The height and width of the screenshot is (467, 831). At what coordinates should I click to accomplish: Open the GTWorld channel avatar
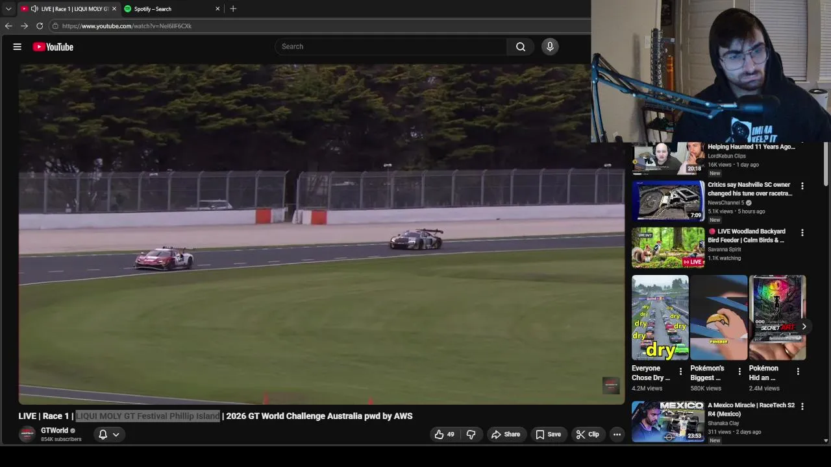click(x=27, y=435)
